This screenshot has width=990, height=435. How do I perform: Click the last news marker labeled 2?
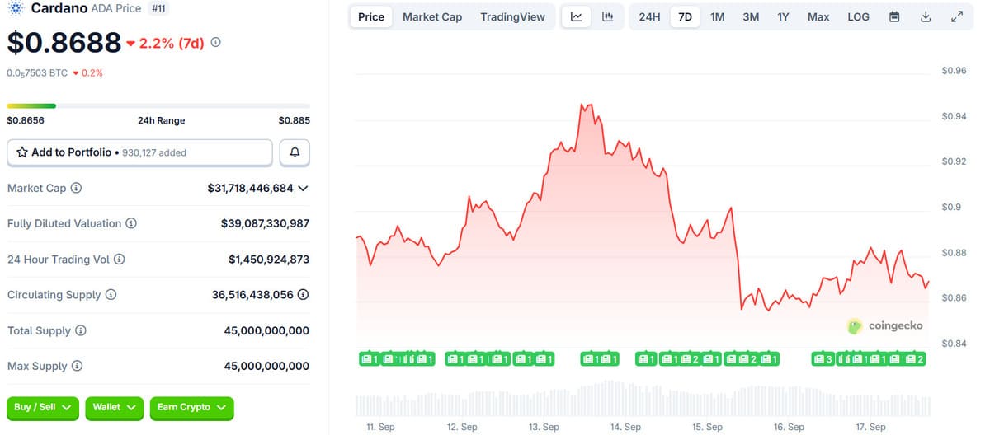(915, 359)
